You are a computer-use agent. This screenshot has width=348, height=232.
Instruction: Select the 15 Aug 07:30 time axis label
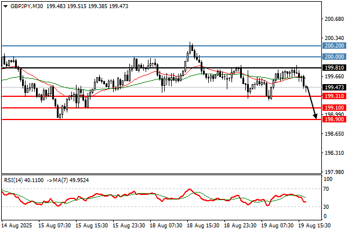point(55,226)
